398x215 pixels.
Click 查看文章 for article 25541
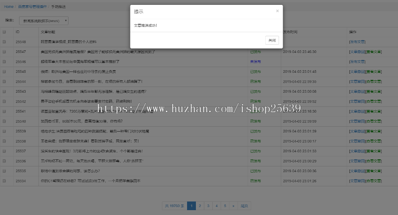tap(374, 111)
